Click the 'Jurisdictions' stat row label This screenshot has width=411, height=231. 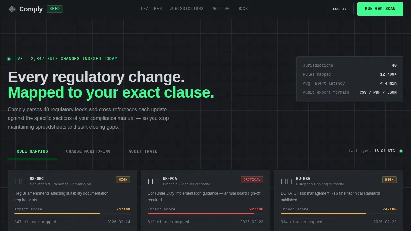tap(318, 65)
